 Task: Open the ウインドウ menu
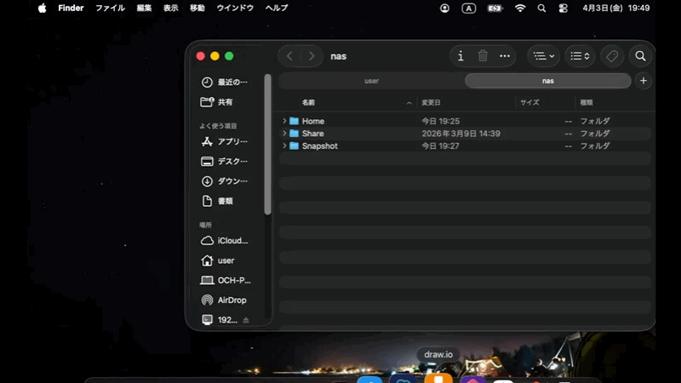coord(235,8)
